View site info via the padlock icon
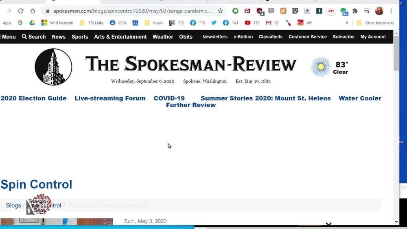Screen dimensions: 407x229 48,11
